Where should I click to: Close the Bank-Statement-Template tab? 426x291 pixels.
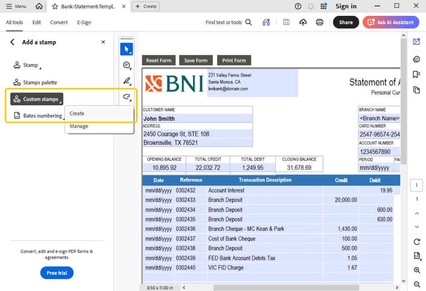(124, 6)
